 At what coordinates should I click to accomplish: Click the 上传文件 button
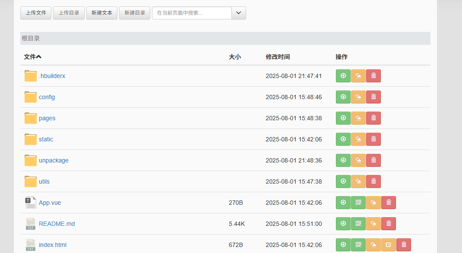coord(36,13)
